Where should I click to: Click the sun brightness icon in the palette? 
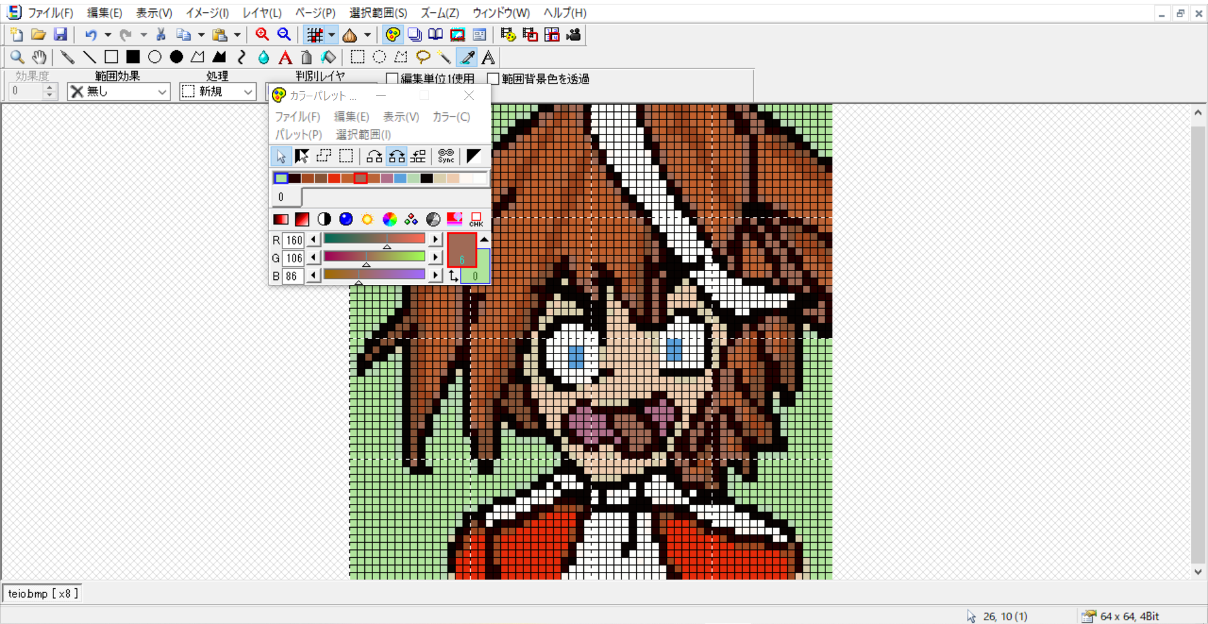click(367, 219)
